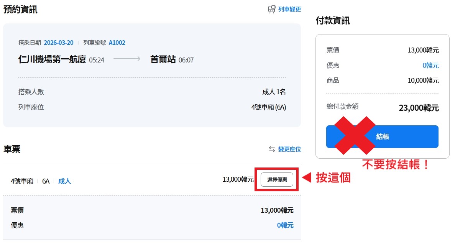Image resolution: width=455 pixels, height=243 pixels.
Task: Click the red 不要按結帳！ warning text
Action: tap(395, 165)
